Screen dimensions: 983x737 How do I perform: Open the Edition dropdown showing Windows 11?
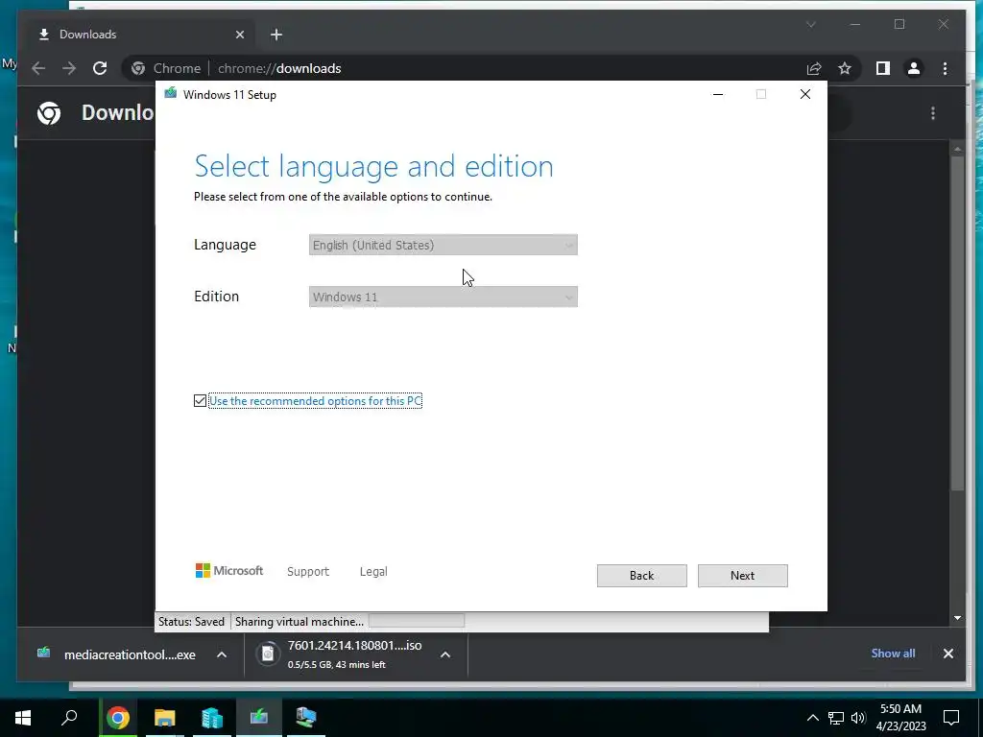pyautogui.click(x=443, y=297)
